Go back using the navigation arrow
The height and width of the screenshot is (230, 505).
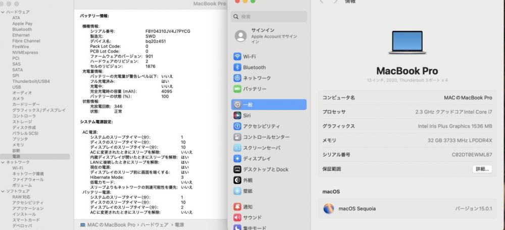[321, 2]
